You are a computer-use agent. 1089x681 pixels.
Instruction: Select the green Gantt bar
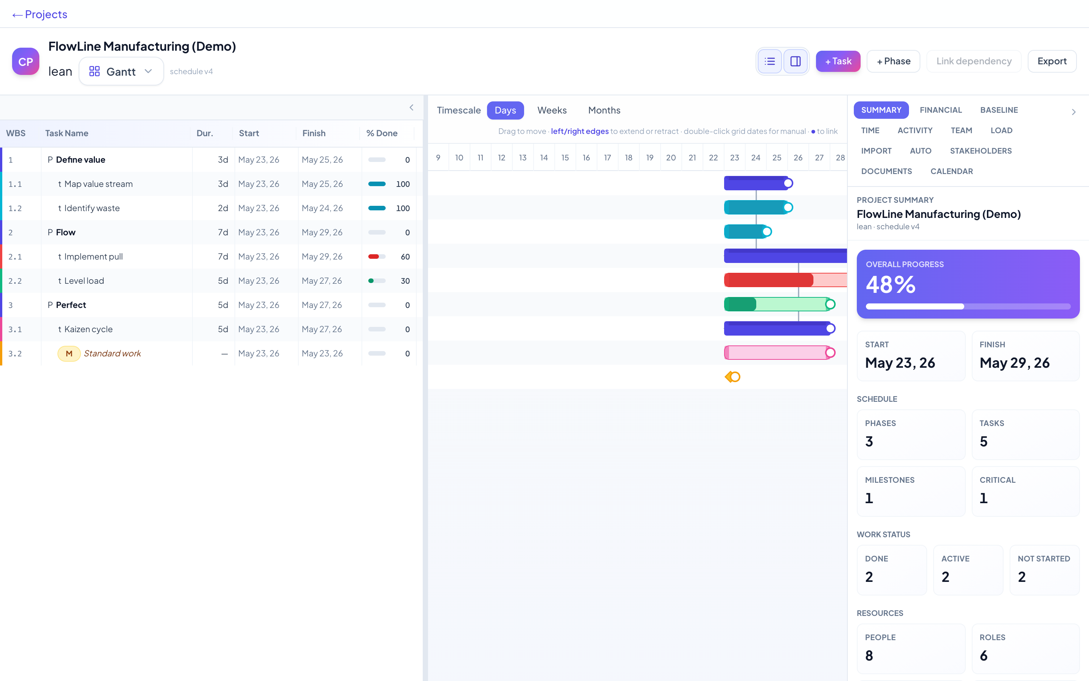click(777, 305)
